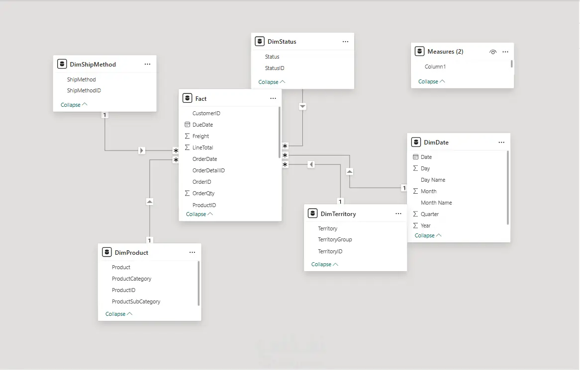Collapse the DimTerritory table

pyautogui.click(x=324, y=264)
